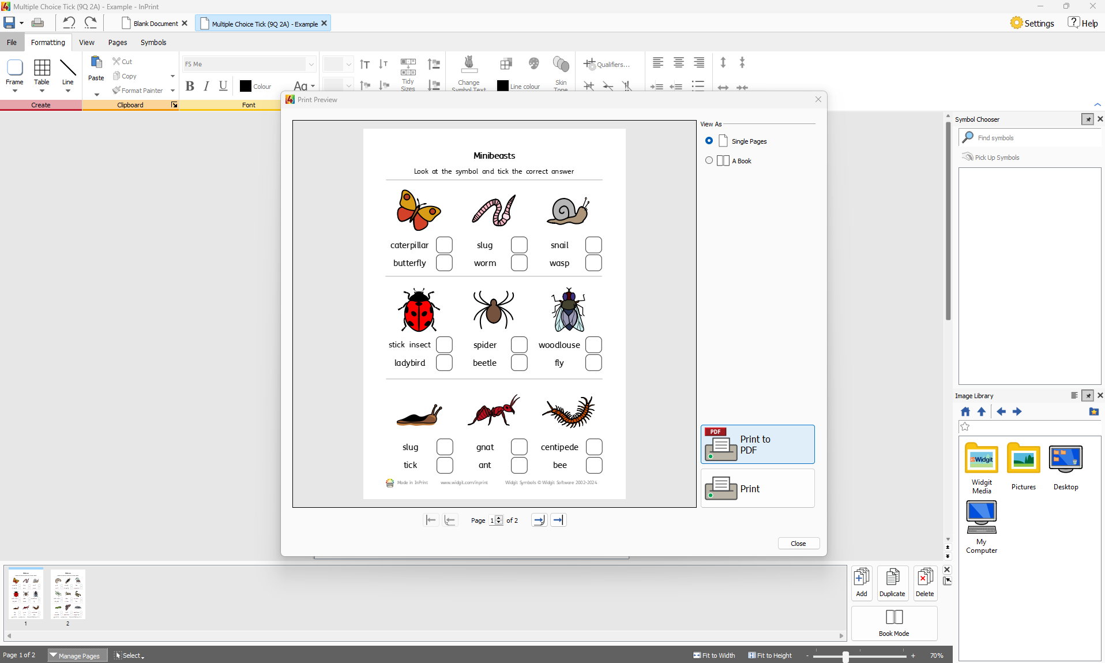This screenshot has width=1105, height=663.
Task: Go to next page in Print Preview
Action: (x=539, y=520)
